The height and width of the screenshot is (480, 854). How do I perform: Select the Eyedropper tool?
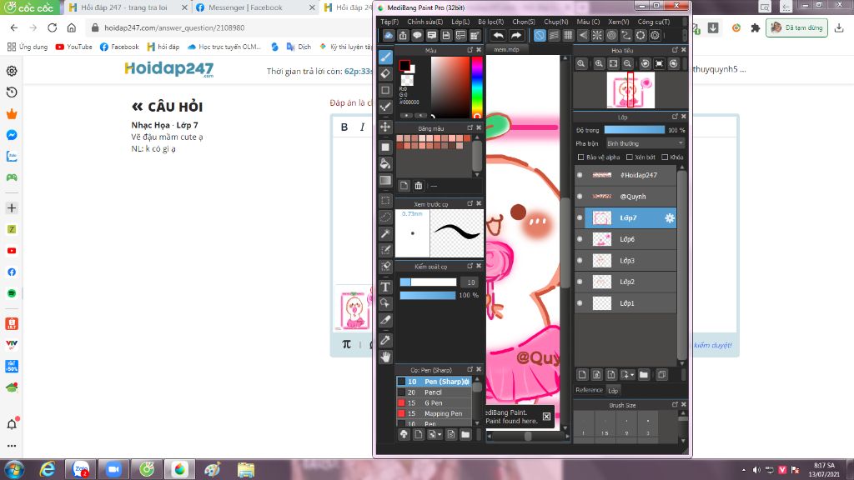[385, 340]
